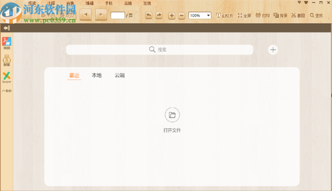Click the zoom out minus button
This screenshot has height=191, width=332.
181,15
